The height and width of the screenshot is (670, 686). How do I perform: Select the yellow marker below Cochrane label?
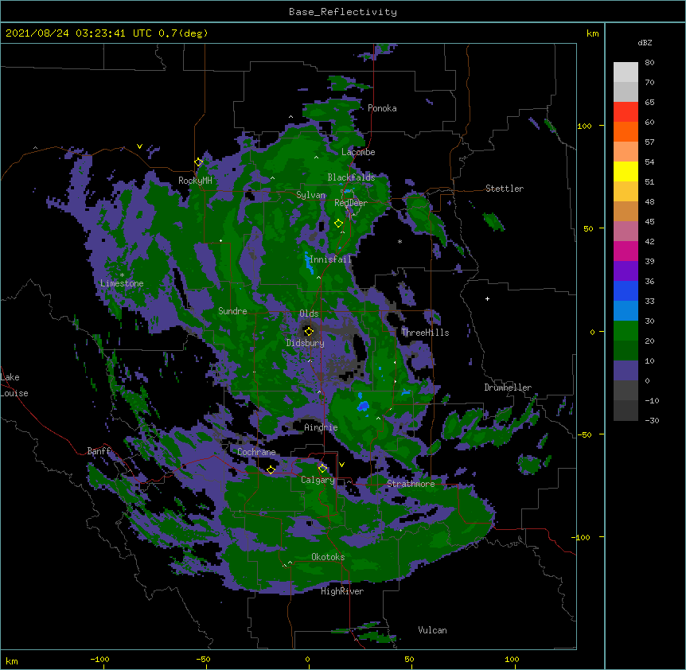(x=271, y=469)
